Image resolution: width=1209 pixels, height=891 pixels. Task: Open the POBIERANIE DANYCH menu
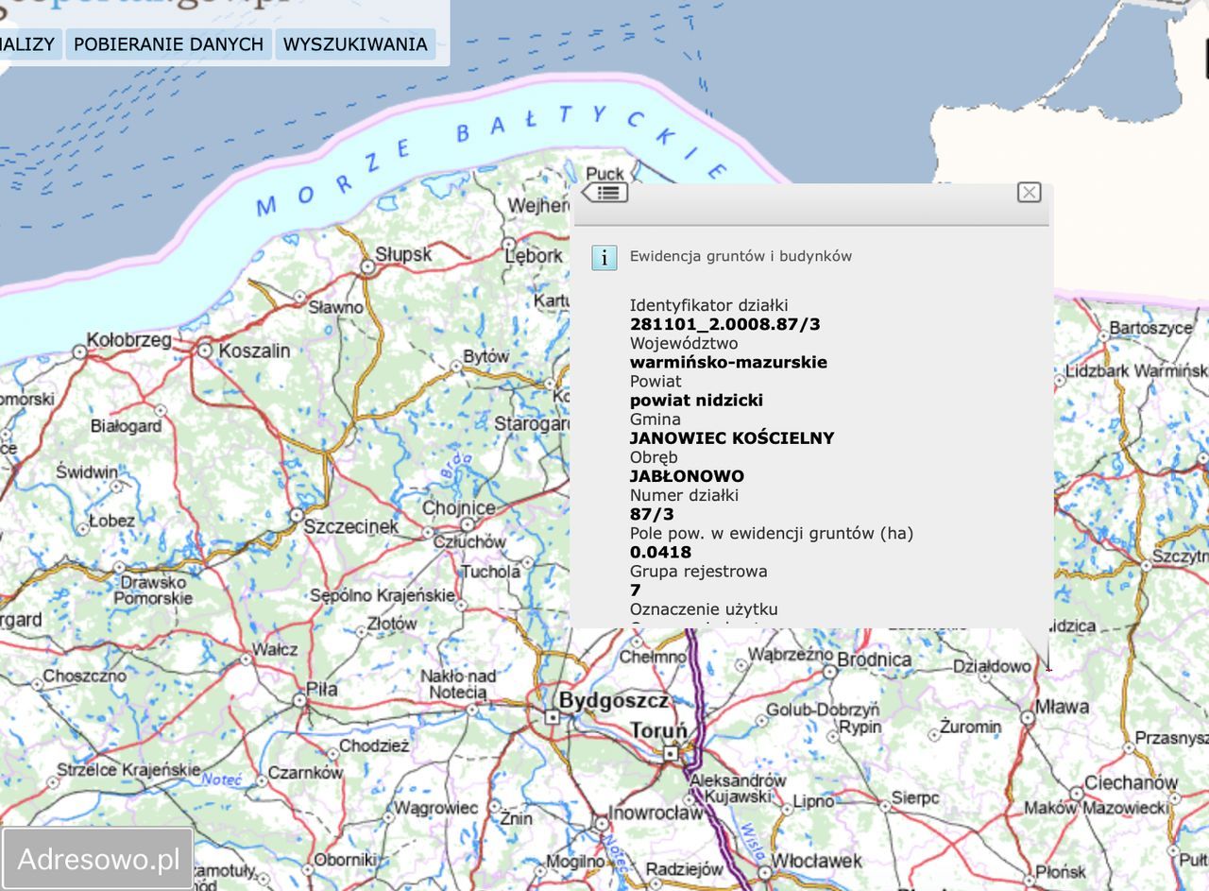point(168,44)
